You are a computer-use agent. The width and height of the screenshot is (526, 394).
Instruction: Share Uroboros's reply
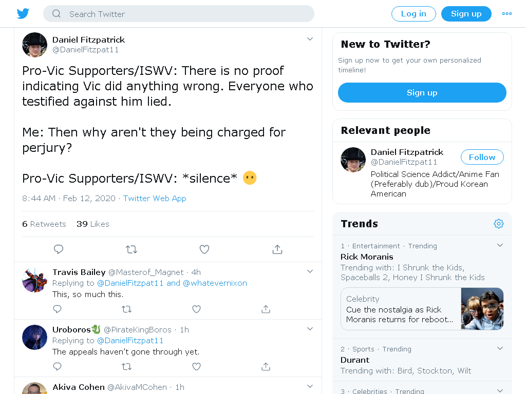[266, 366]
